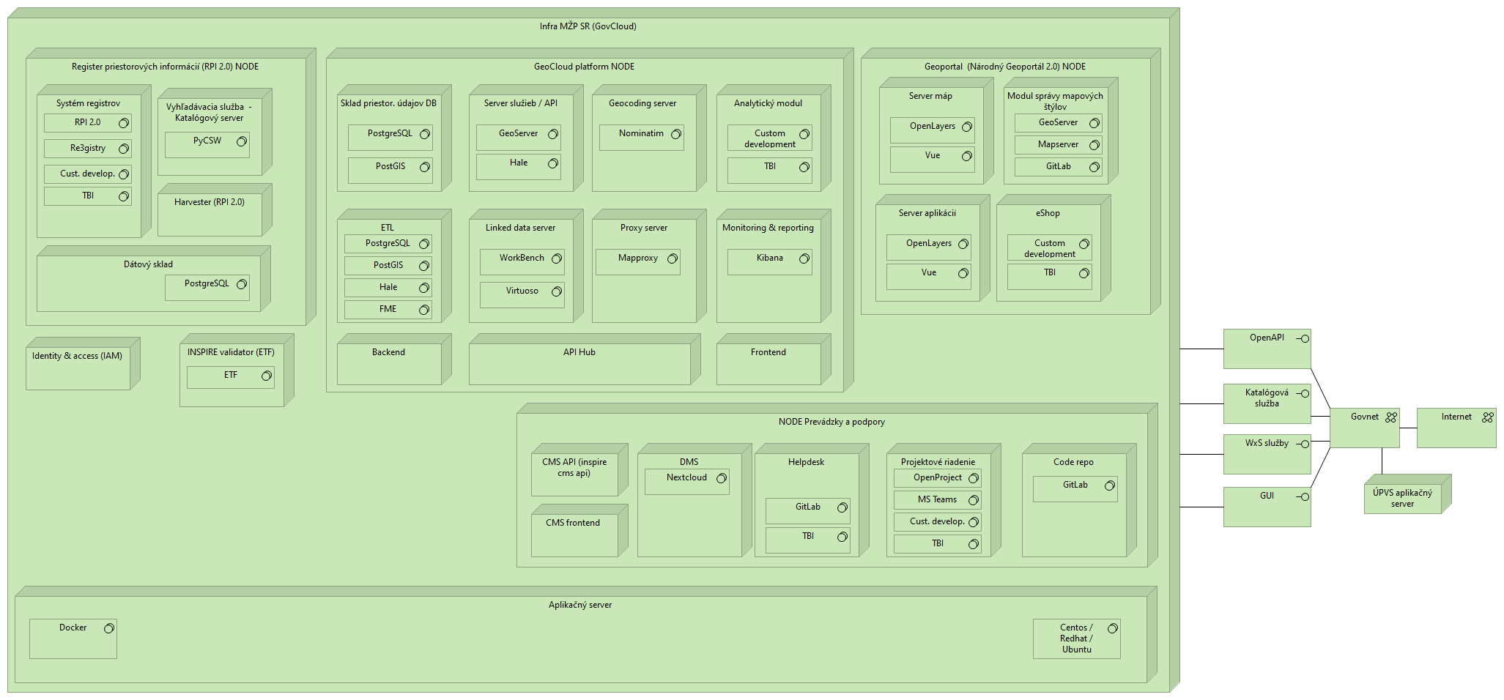Select the Identity & access (IAM) node
1504x700 pixels.
(83, 363)
